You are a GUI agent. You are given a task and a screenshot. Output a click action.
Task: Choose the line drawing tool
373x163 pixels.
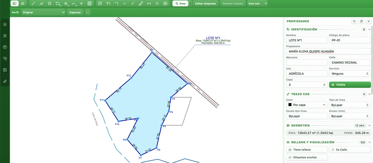[33, 4]
